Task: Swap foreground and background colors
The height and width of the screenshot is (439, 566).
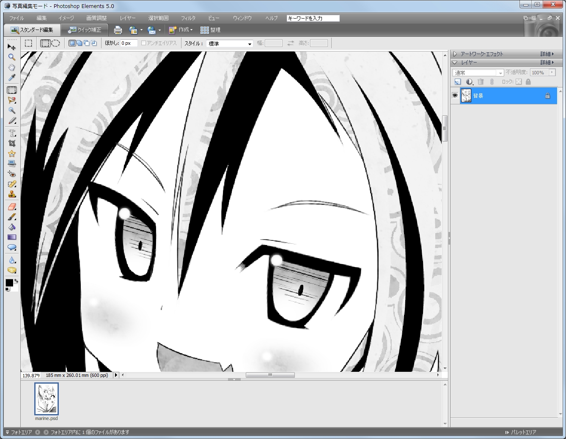Action: pyautogui.click(x=16, y=281)
